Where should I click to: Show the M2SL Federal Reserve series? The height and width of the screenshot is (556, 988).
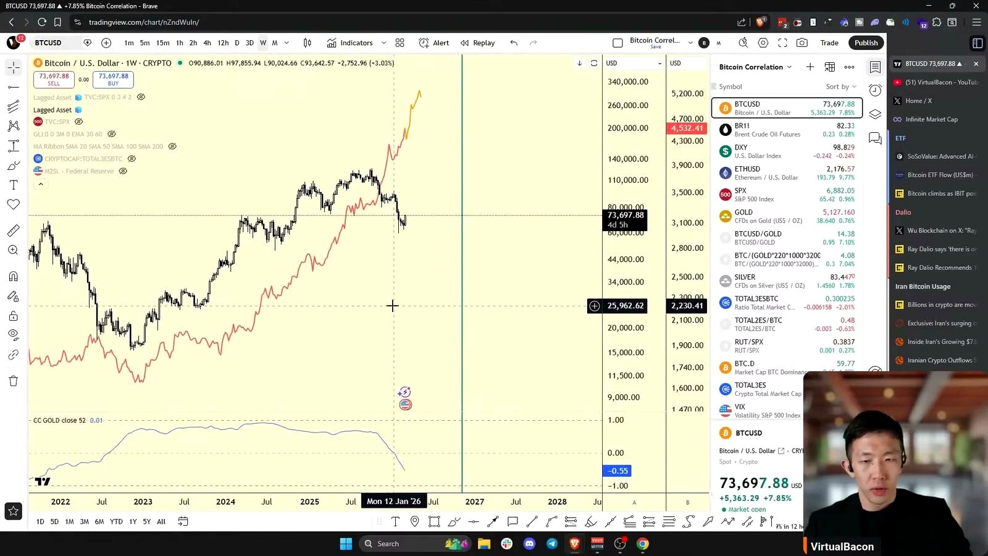pos(123,171)
